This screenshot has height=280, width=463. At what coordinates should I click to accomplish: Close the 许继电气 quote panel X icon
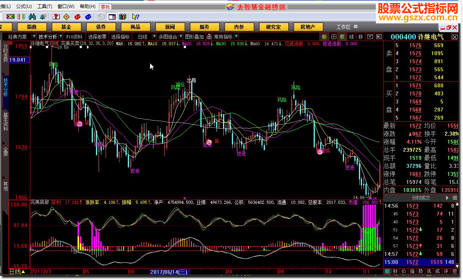[x=455, y=37]
